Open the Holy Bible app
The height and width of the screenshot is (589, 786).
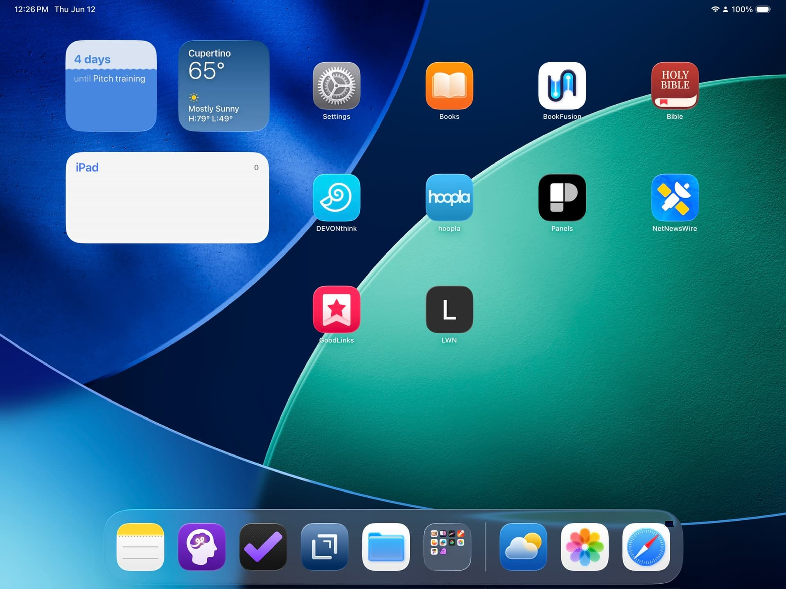[x=675, y=85]
